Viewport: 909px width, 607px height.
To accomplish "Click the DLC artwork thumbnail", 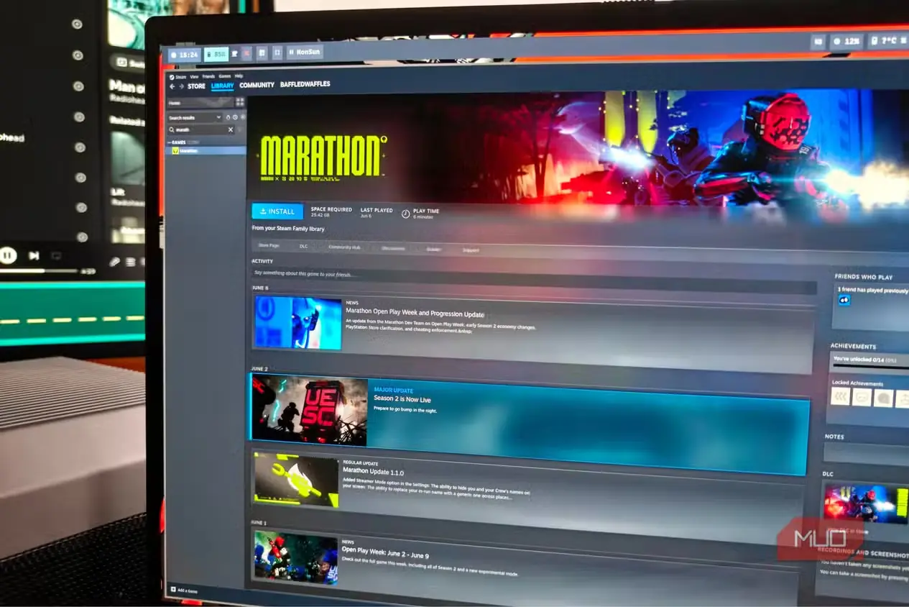I will 866,503.
